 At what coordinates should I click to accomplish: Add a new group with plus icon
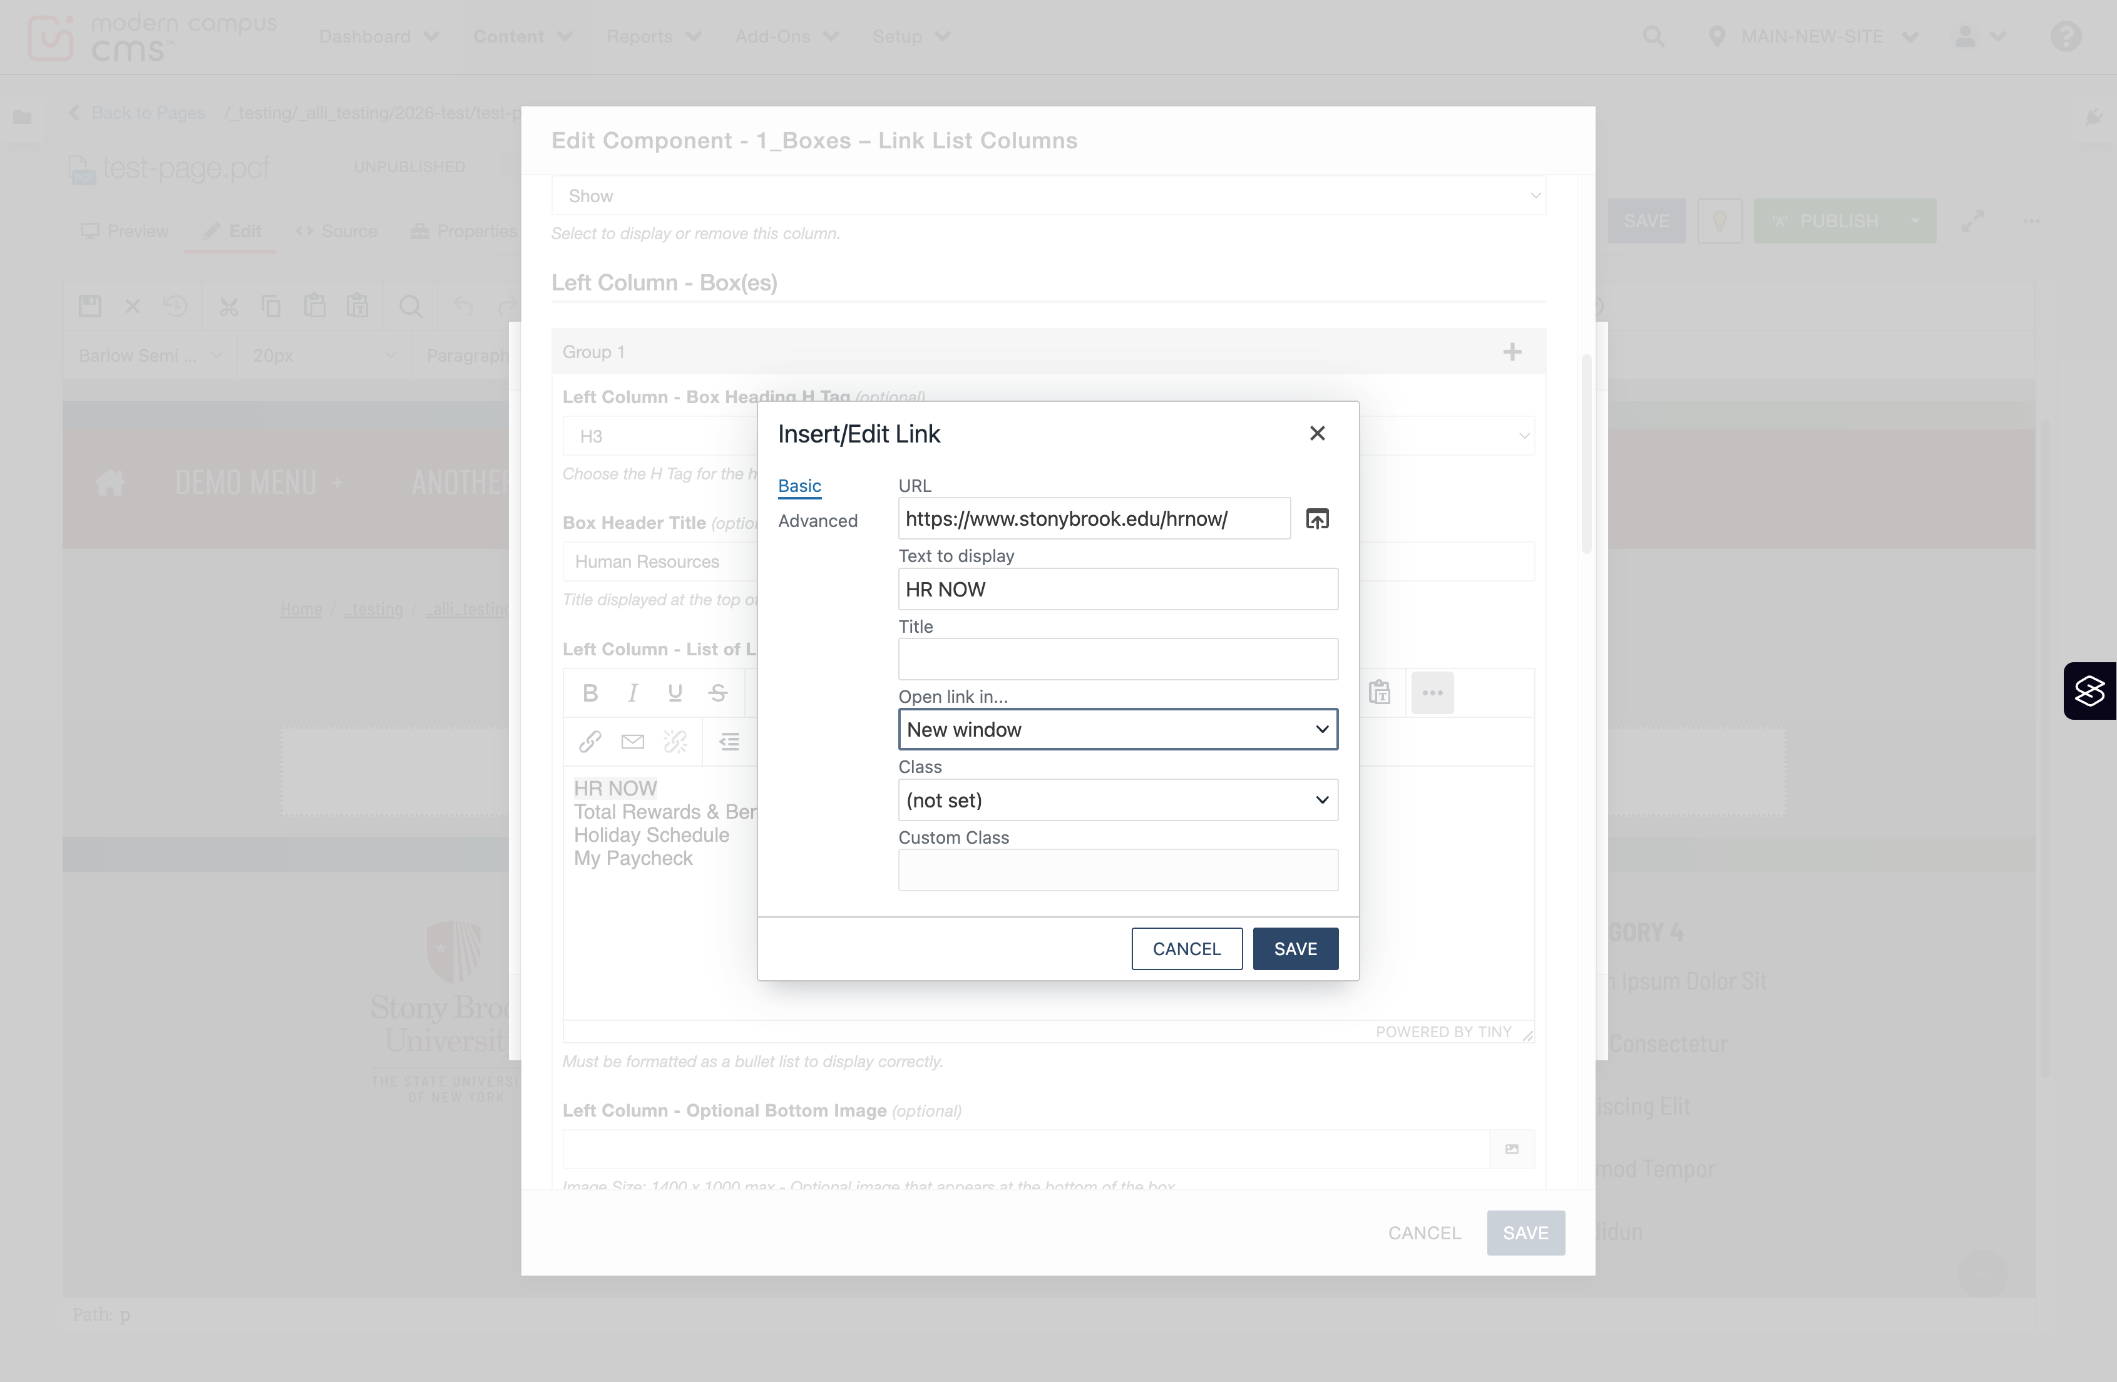pyautogui.click(x=1512, y=352)
